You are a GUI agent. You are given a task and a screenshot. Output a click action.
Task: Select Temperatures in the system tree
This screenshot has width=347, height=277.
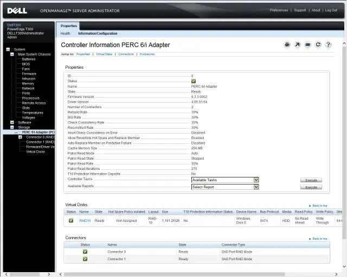click(33, 113)
